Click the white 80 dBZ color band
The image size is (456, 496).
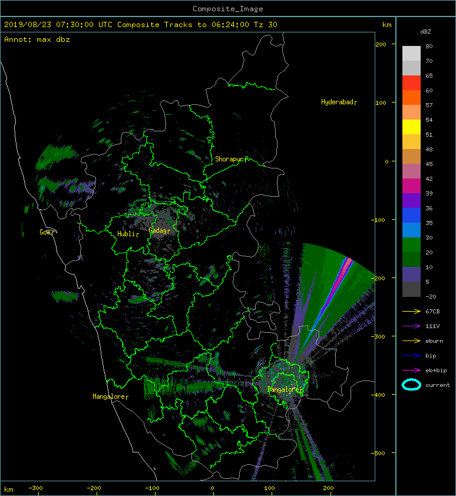click(411, 54)
